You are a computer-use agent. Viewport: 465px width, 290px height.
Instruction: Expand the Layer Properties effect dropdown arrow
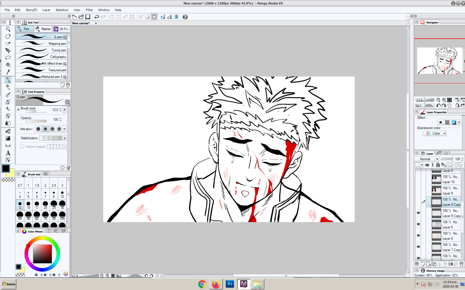459,122
